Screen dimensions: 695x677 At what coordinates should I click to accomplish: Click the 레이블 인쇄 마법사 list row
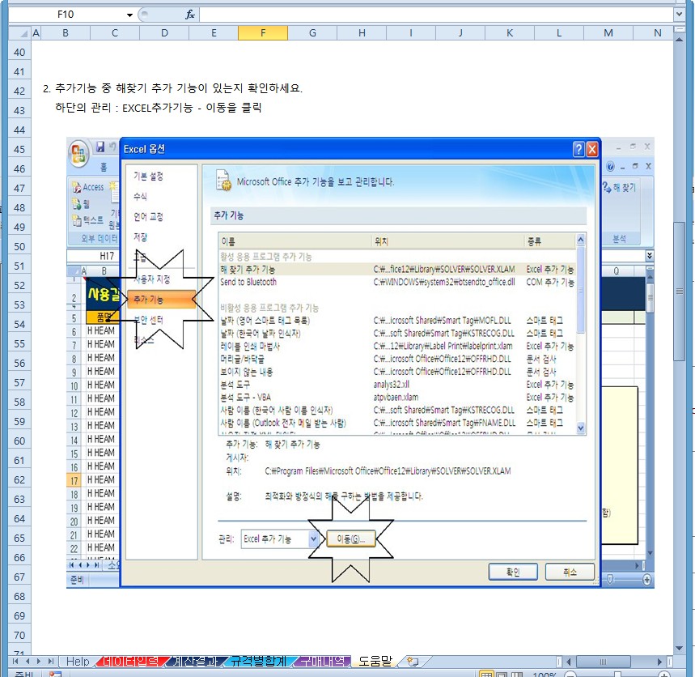point(397,346)
